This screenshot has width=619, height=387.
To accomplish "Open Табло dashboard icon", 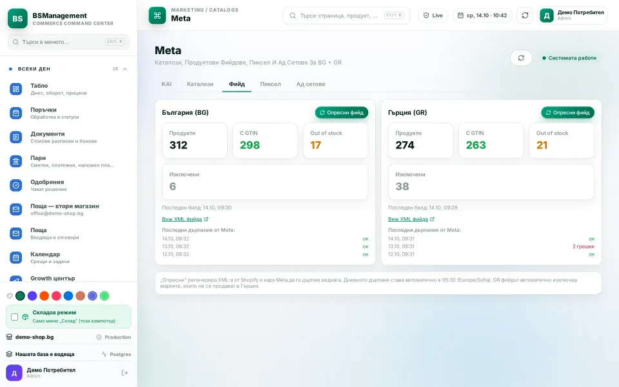I will point(15,89).
